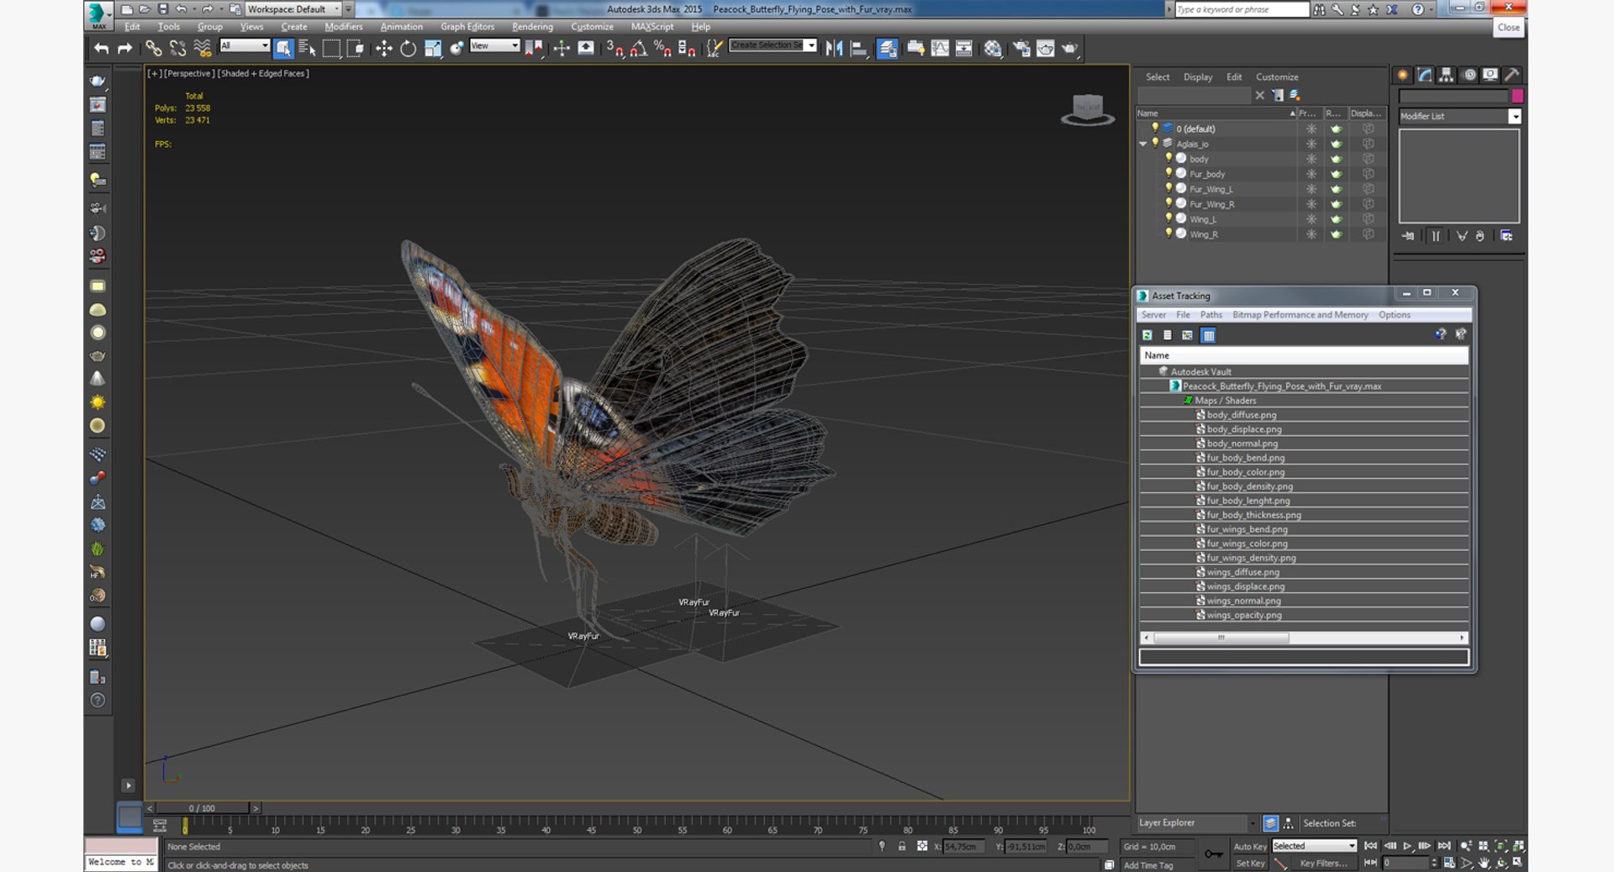The image size is (1614, 872).
Task: Click the Set Key button
Action: tap(1250, 864)
